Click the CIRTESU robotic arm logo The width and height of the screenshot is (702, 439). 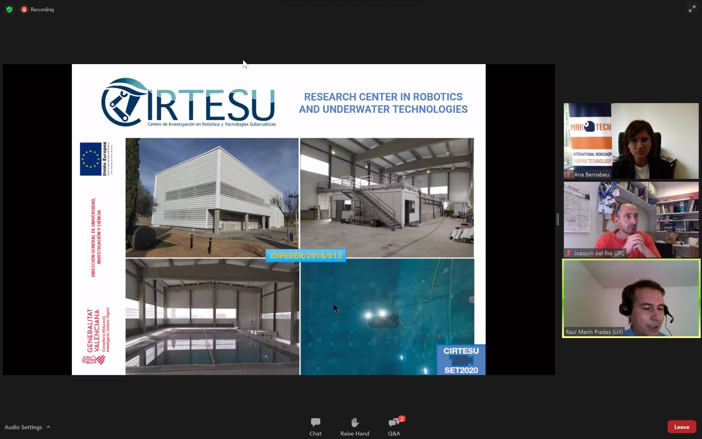pyautogui.click(x=123, y=102)
